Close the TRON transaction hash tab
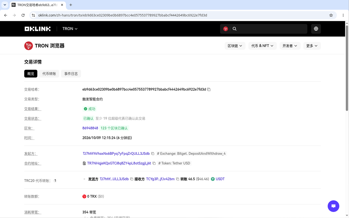 [x=62, y=5]
